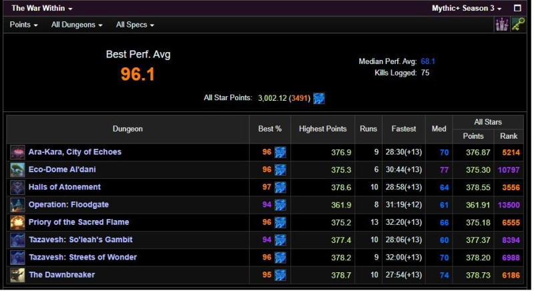Screen dimensions: 534x291
Task: Click the Halls of Atonement thumbnail icon
Action: (17, 187)
